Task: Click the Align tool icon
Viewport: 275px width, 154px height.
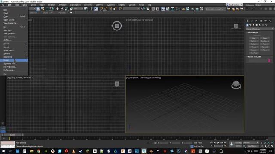Action: pyautogui.click(x=148, y=9)
